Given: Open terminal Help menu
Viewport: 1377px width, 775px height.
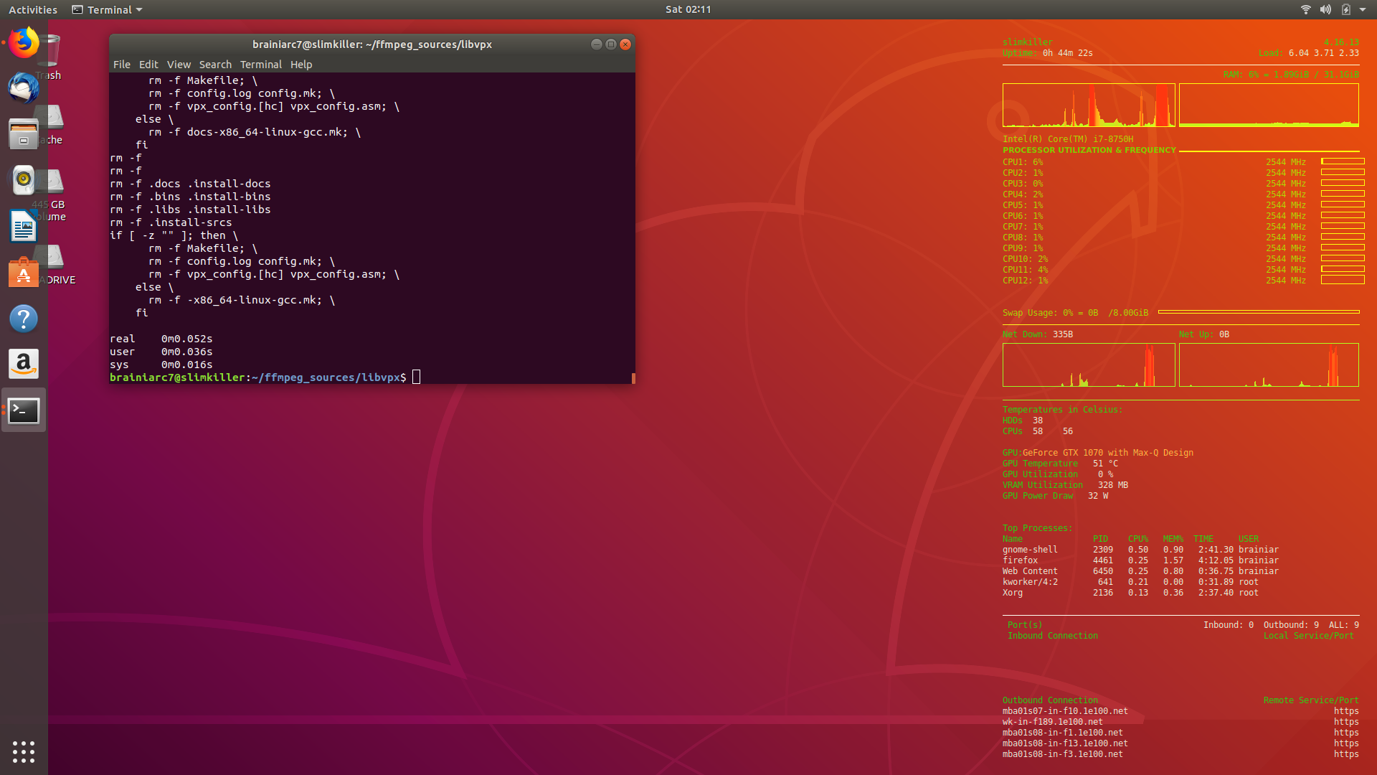Looking at the screenshot, I should pos(301,65).
